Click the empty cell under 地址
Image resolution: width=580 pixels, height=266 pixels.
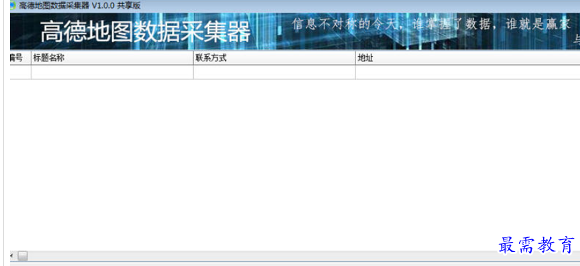[467, 72]
